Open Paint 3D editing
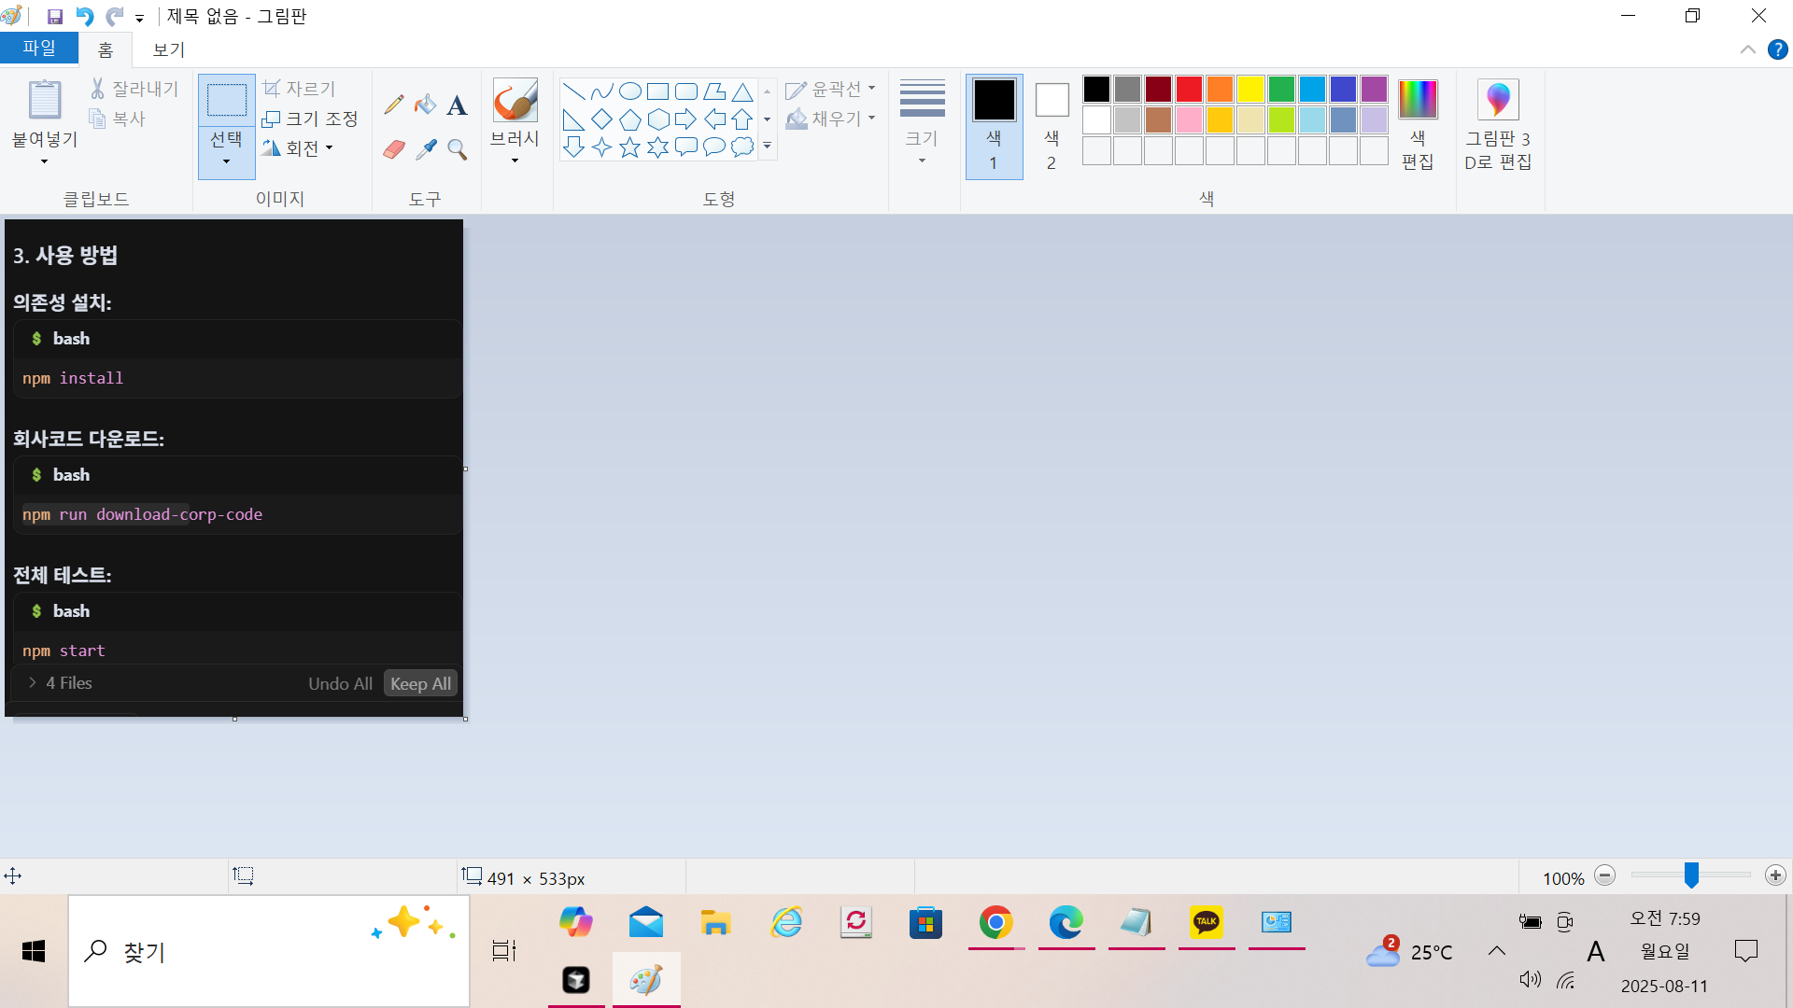 pos(1498,123)
